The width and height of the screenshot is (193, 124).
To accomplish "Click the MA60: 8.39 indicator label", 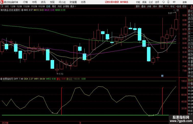I will point(60,10).
